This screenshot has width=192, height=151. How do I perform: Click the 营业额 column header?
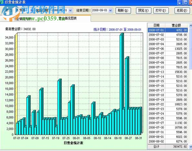(176, 25)
